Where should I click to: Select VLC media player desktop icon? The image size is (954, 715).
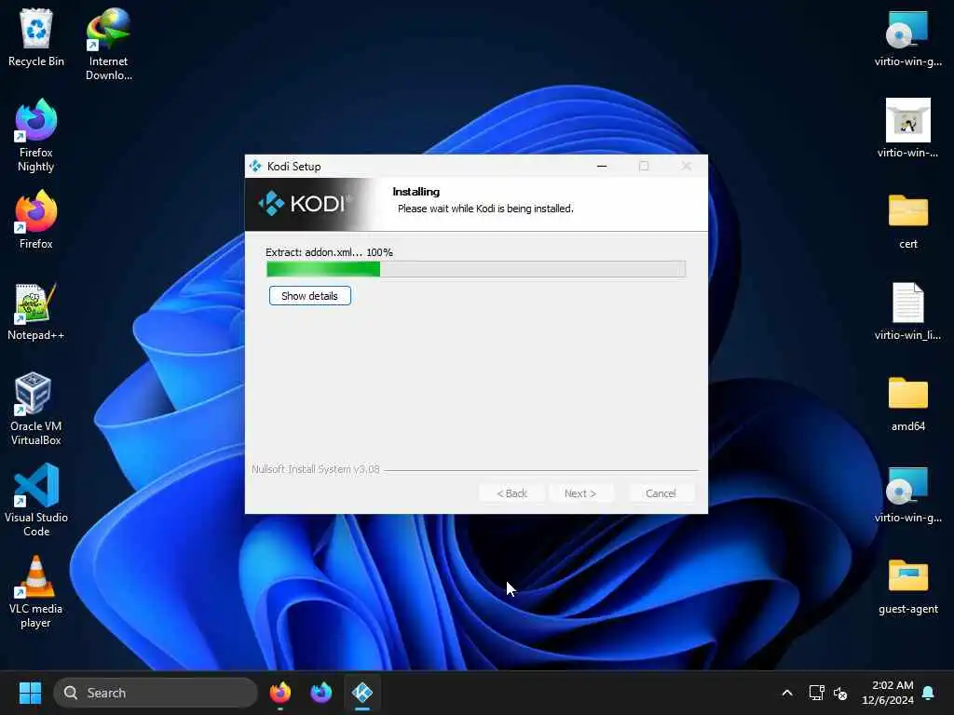pyautogui.click(x=36, y=591)
